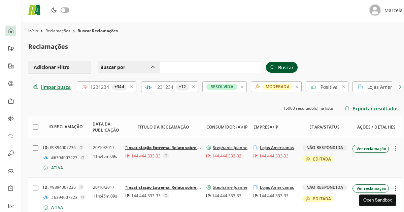Open the Adicionar Filtro dropdown
Image resolution: width=404 pixels, height=212 pixels.
click(x=60, y=67)
